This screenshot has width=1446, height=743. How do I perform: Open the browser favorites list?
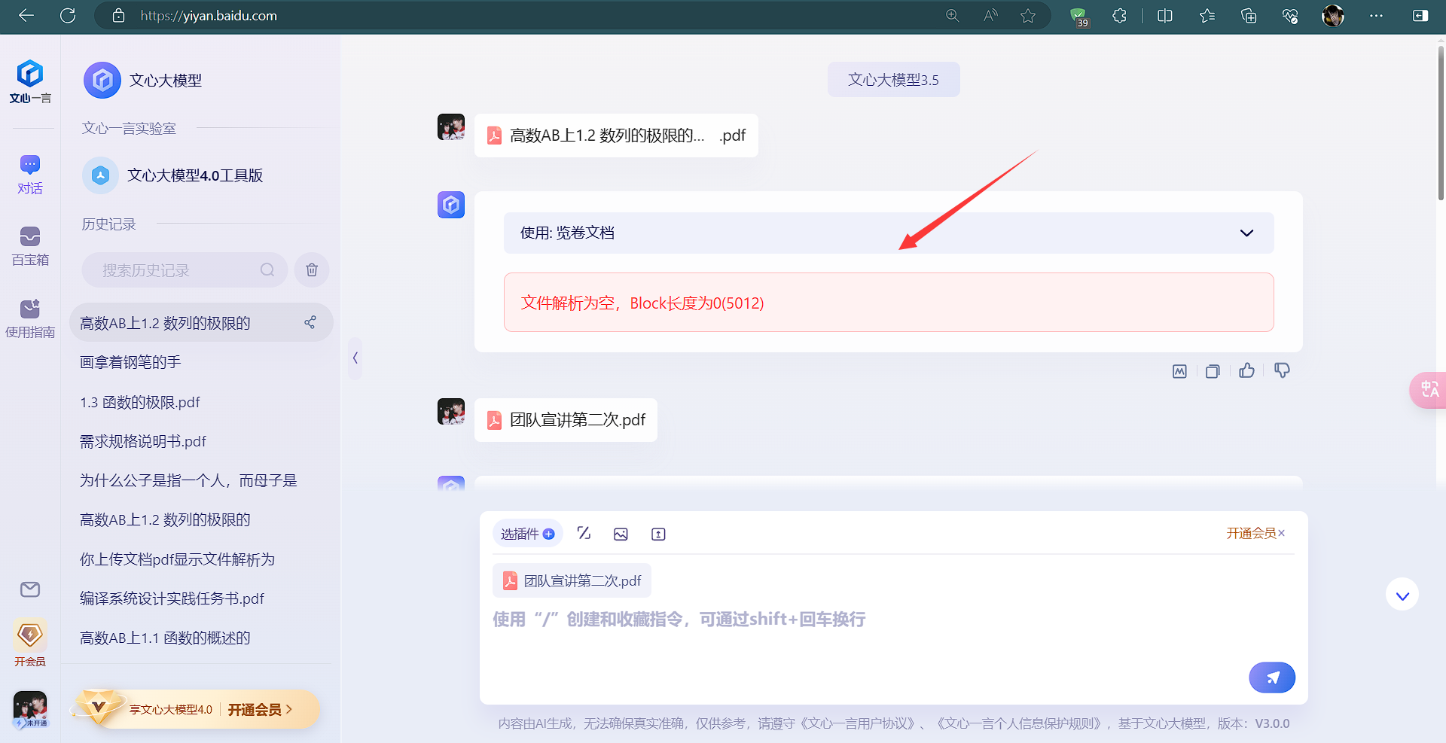[x=1207, y=16]
